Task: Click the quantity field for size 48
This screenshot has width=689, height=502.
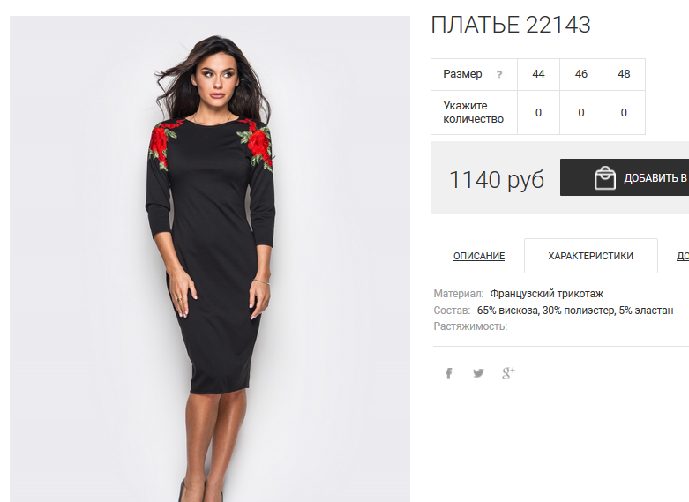Action: [624, 113]
